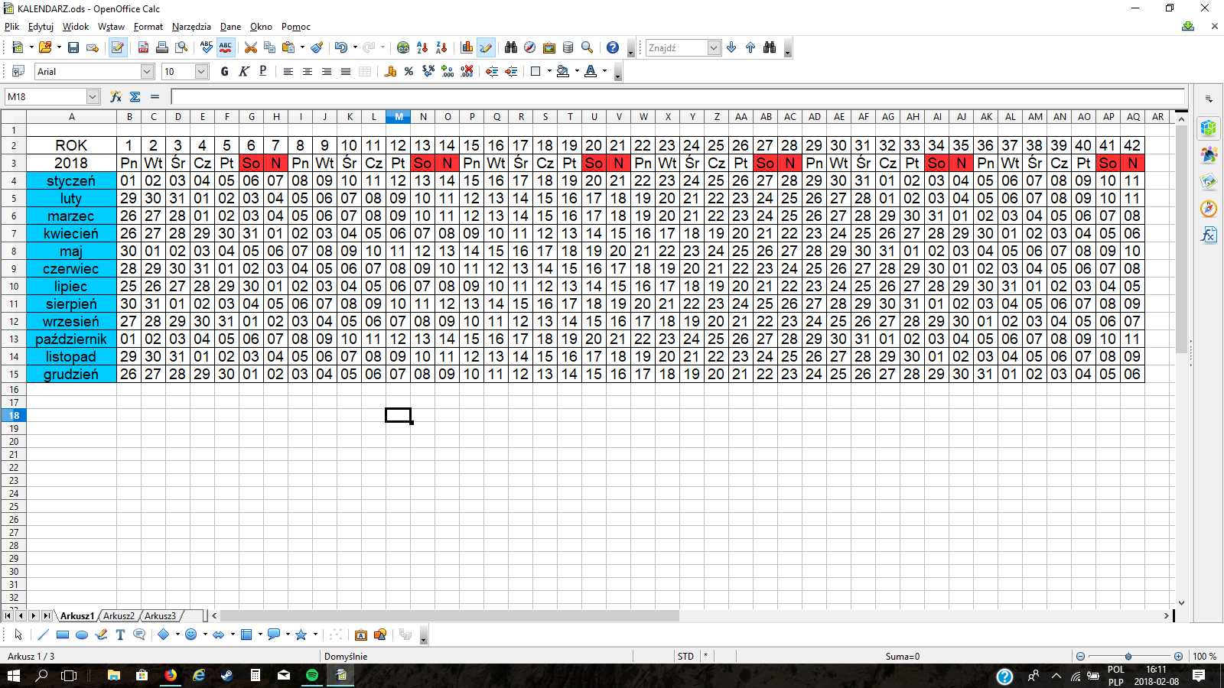Click the vertical scrollbar down arrow
Viewport: 1224px width, 688px height.
click(1181, 602)
